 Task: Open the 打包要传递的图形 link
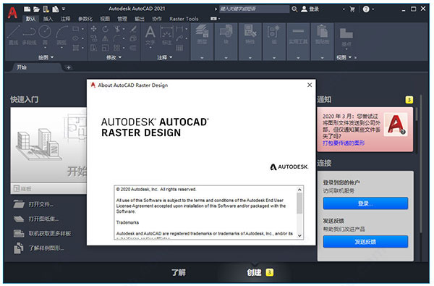click(x=344, y=143)
